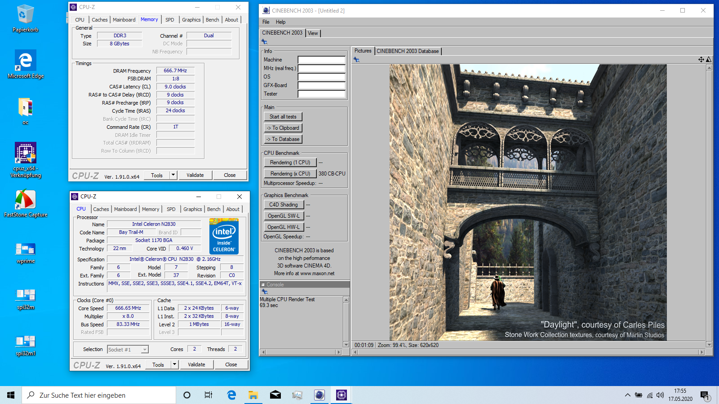This screenshot has width=719, height=404.
Task: Collapse the Console panel header
Action: (x=263, y=285)
